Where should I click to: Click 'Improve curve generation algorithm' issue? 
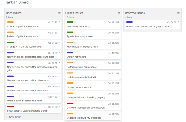pos(33,99)
